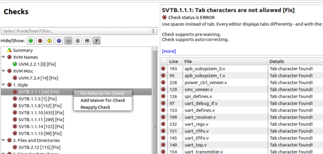The height and width of the screenshot is (154, 323).
Task: Collapse the 2. Files and Directories group
Action: [3, 140]
